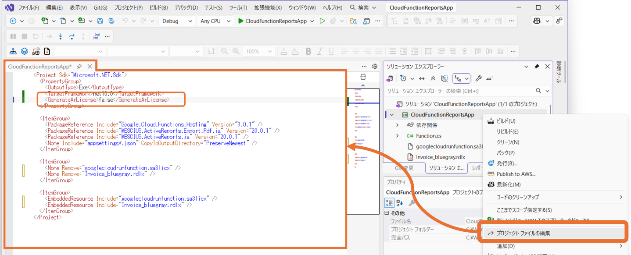This screenshot has height=255, width=631.
Task: Select Function.cs file in Solution Explorer
Action: point(429,136)
